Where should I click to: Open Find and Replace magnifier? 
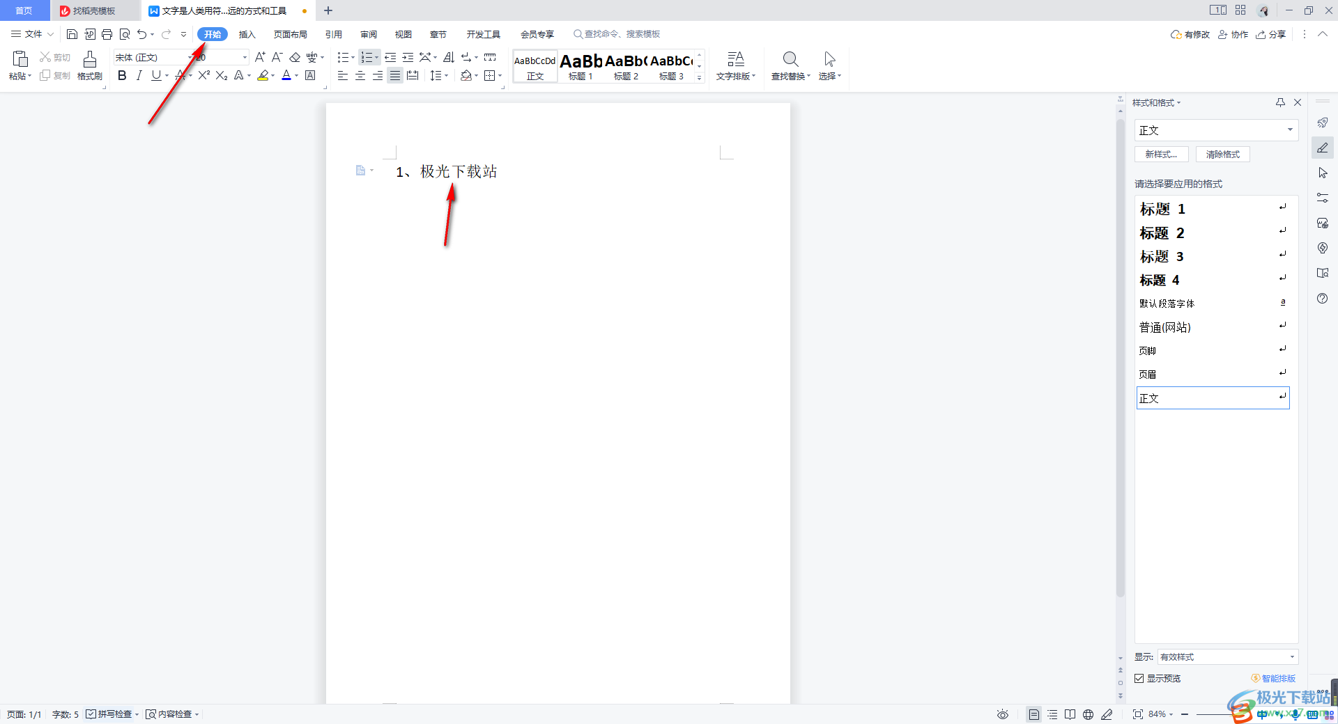[x=791, y=66]
